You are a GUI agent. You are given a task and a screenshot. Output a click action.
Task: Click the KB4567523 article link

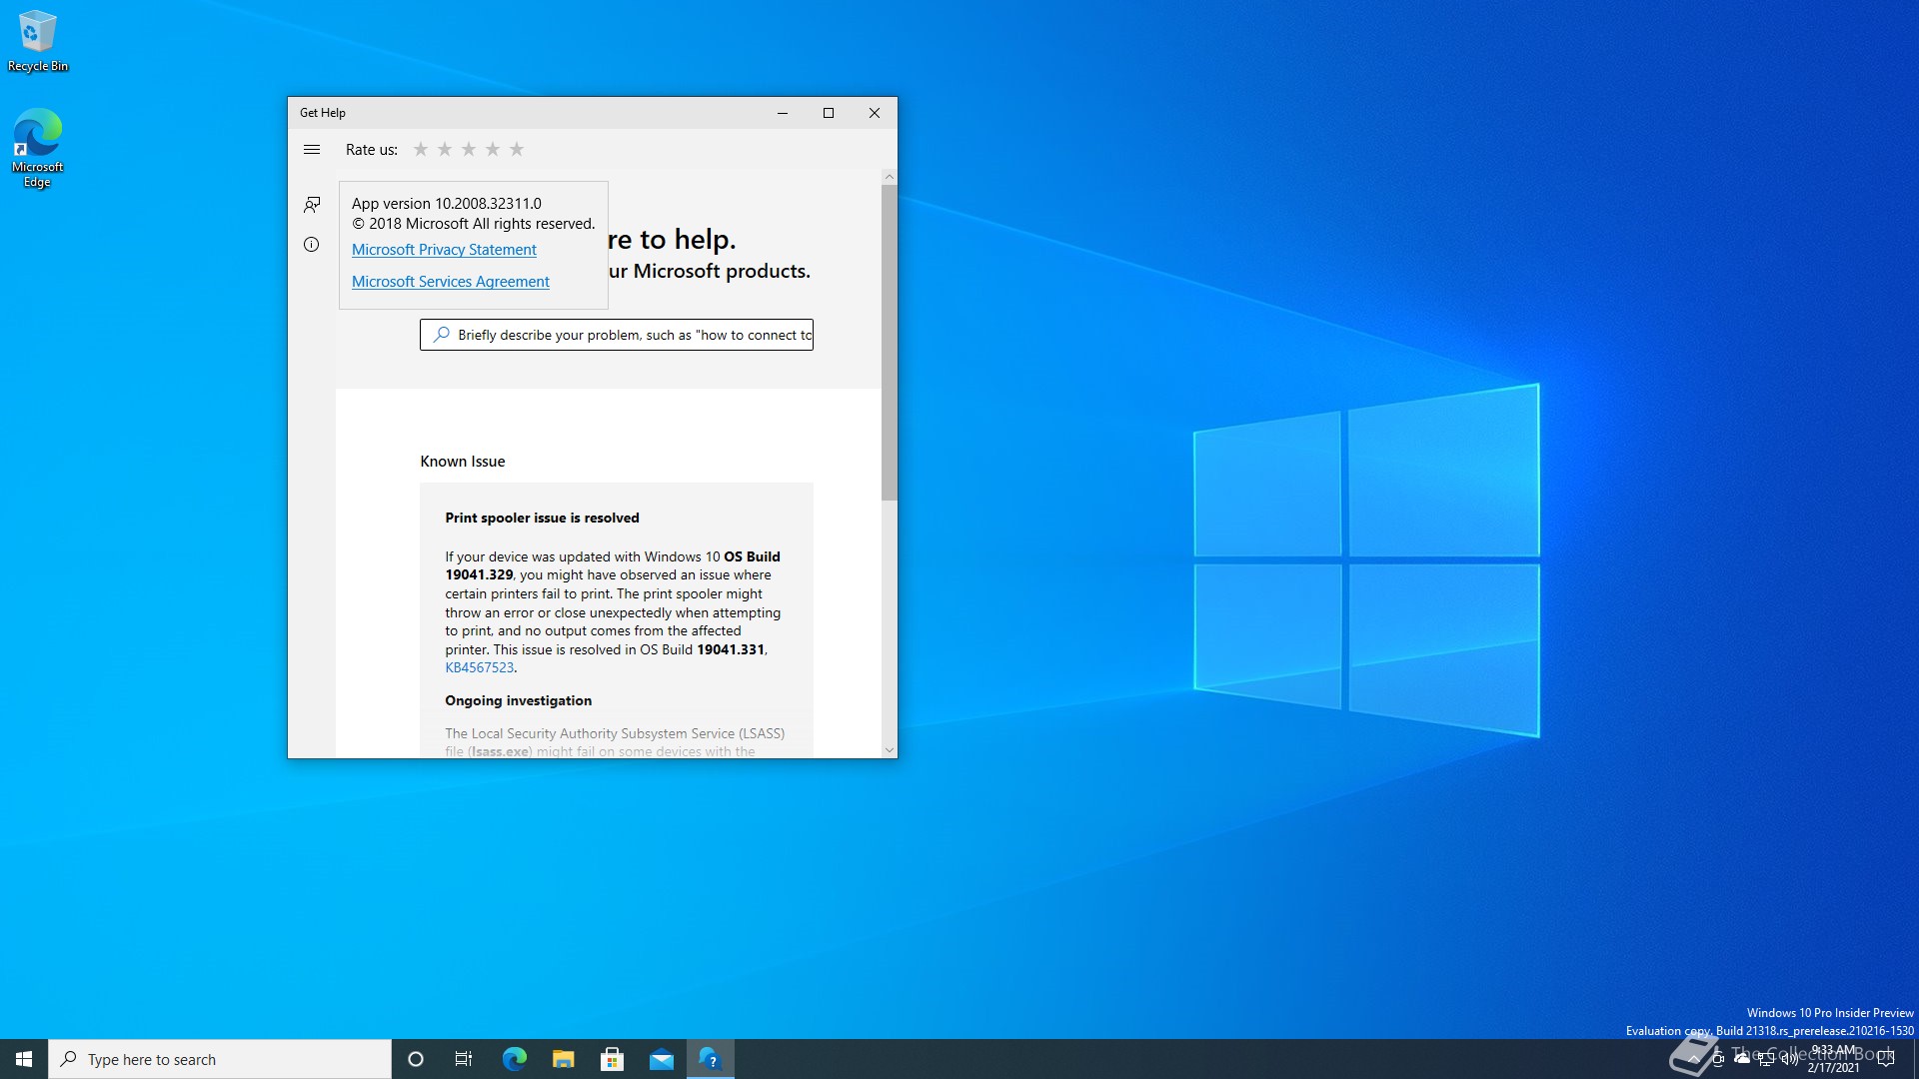[479, 668]
